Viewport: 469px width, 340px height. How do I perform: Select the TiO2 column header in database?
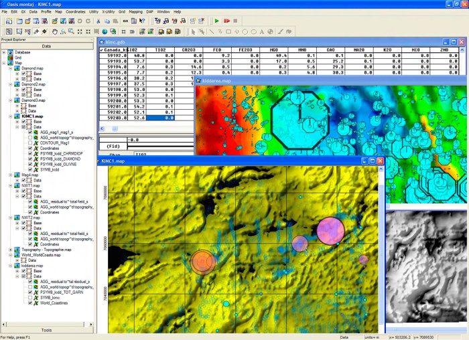(x=160, y=50)
